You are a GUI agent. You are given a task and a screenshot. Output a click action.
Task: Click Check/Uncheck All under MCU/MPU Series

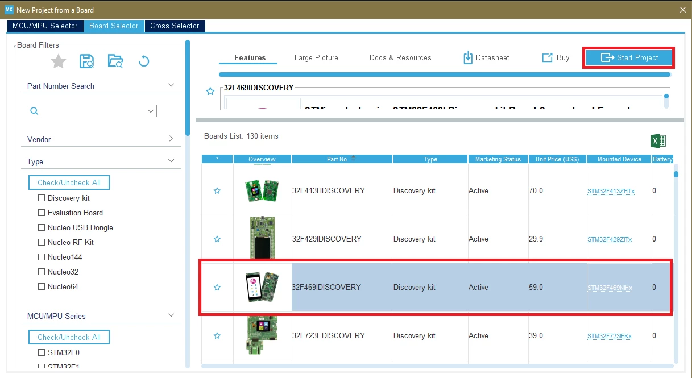[x=69, y=337]
